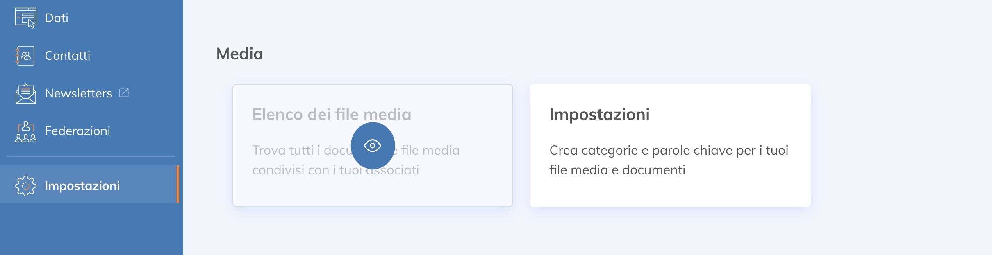The image size is (992, 255).
Task: Select Federazioni from the navigation menu
Action: point(77,131)
